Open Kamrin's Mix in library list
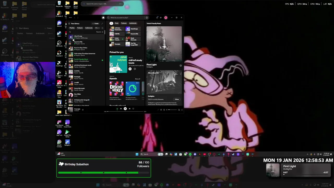The height and width of the screenshot is (188, 334). coord(87,43)
